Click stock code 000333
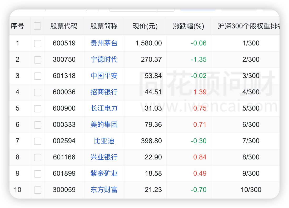 pyautogui.click(x=64, y=124)
